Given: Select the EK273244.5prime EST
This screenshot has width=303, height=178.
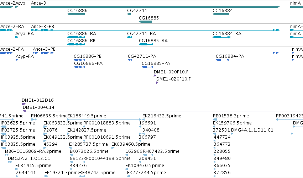Looking at the screenshot, I should coord(129,176).
